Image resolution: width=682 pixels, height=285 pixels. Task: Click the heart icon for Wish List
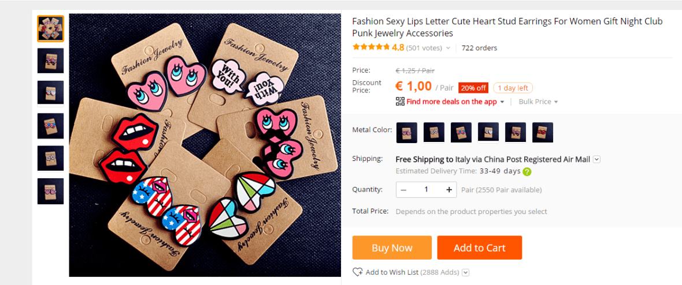pyautogui.click(x=358, y=272)
